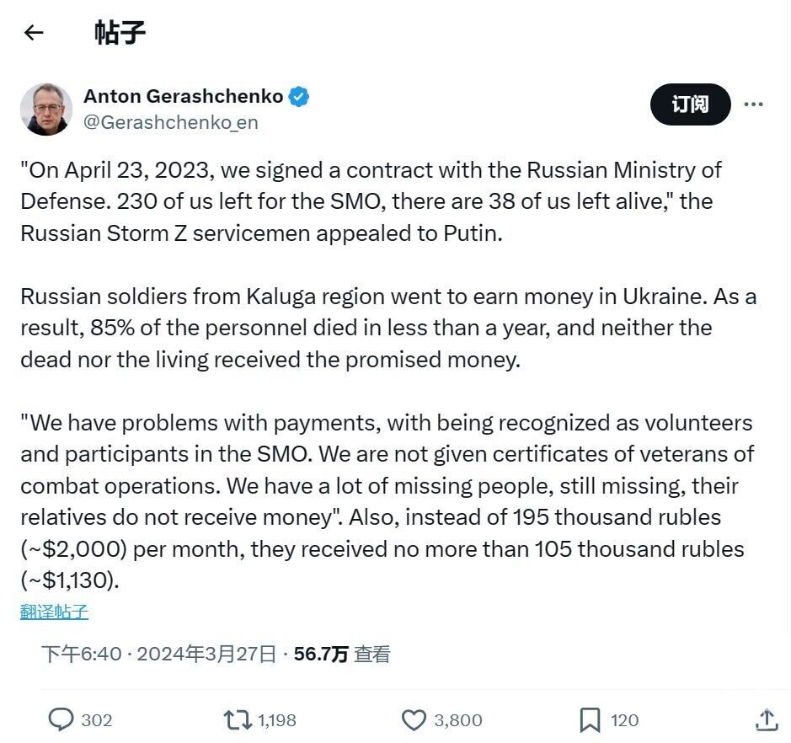Click the 下午6:40 timestamp

point(81,655)
